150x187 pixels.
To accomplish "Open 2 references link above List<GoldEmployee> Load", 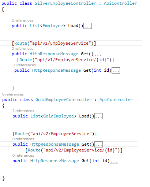I will pos(23,111).
